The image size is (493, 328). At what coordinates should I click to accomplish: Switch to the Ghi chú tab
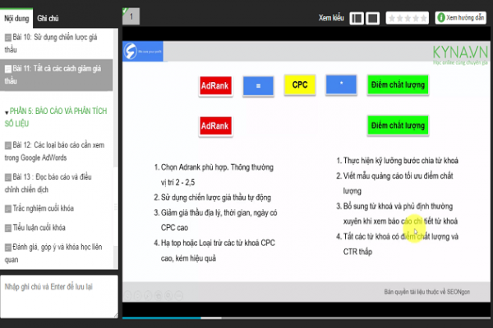click(x=47, y=17)
